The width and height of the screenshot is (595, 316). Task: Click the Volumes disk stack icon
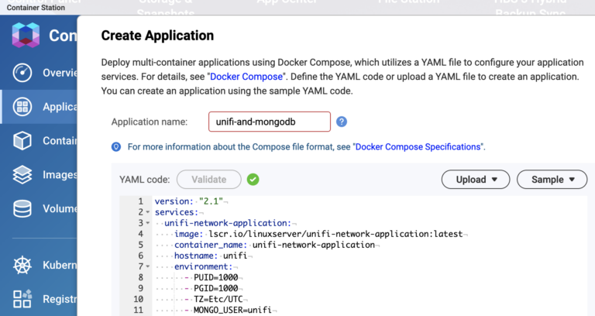coord(22,209)
